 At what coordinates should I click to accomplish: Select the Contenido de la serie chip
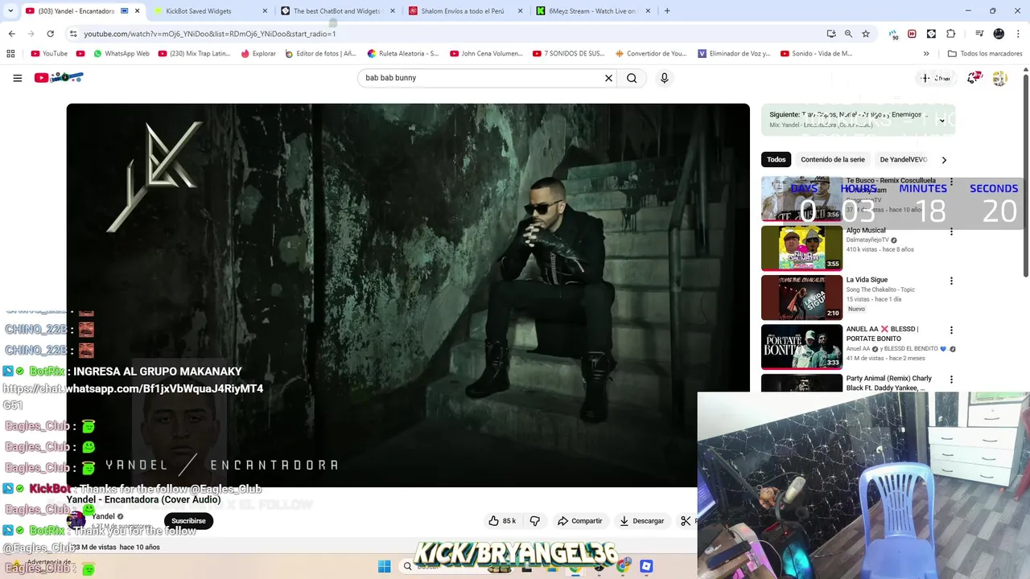(833, 159)
